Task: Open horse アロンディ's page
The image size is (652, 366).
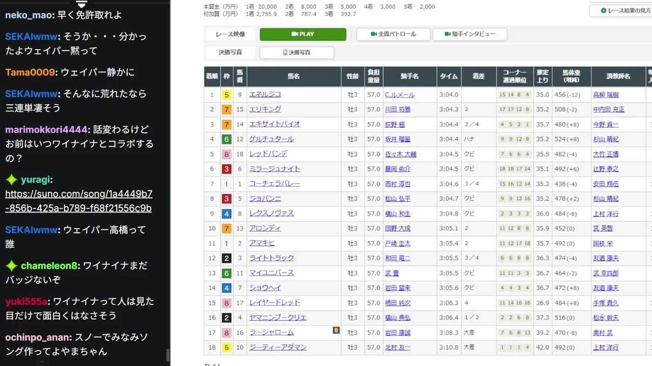Action: point(265,228)
